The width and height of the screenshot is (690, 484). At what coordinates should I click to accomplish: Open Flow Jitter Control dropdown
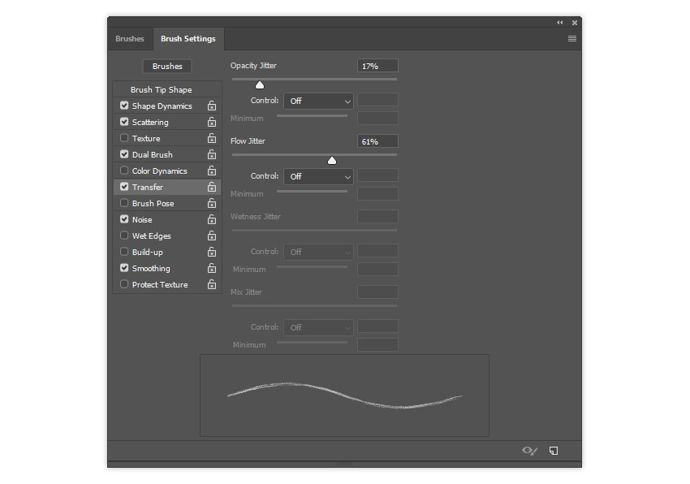coord(318,176)
